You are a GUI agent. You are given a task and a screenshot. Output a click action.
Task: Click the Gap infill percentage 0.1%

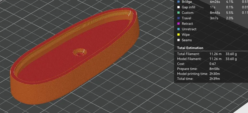click(230, 7)
